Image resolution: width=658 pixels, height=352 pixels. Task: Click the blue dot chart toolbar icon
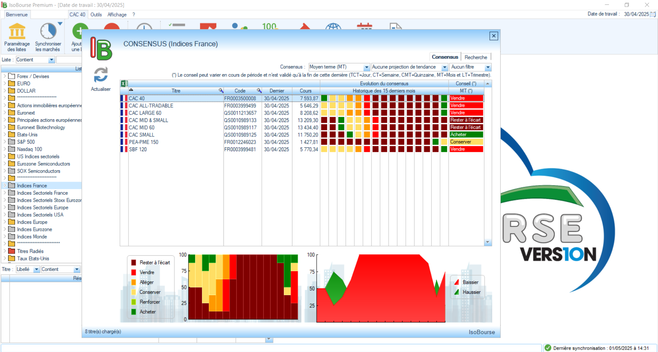239,26
